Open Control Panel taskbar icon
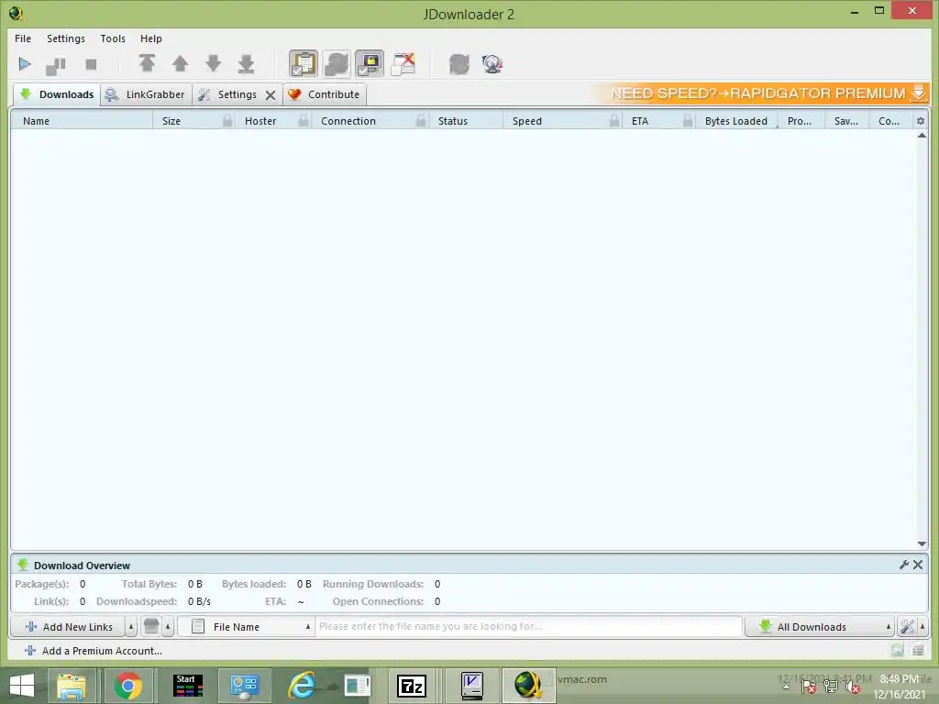 244,686
